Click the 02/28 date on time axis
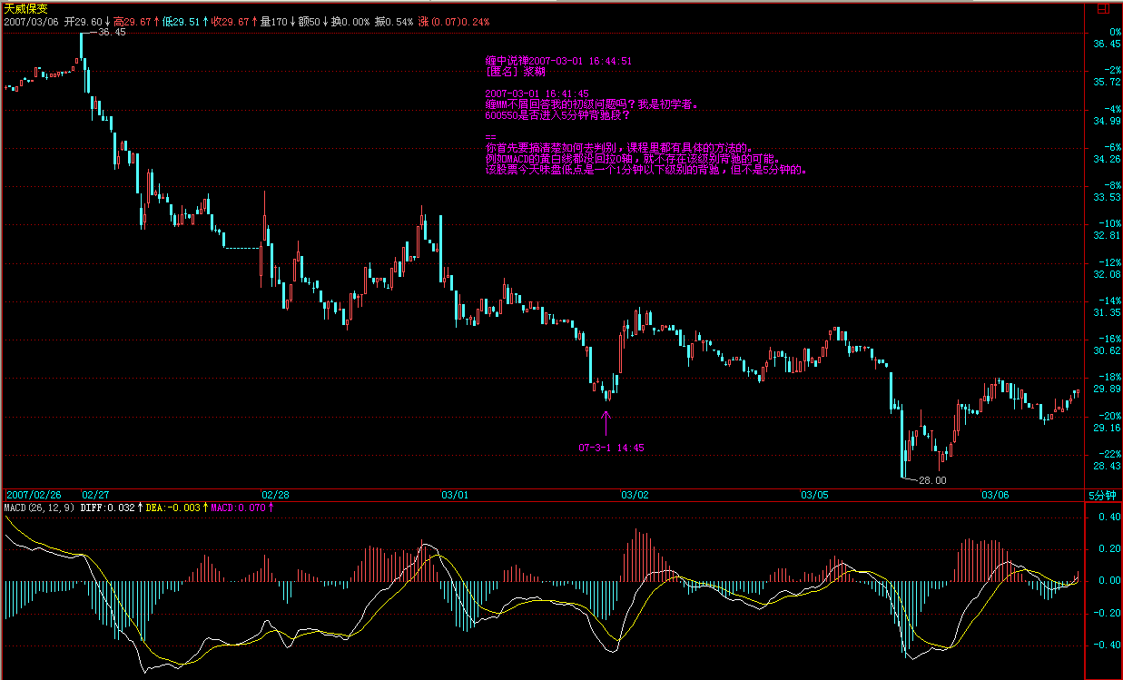 pos(275,496)
